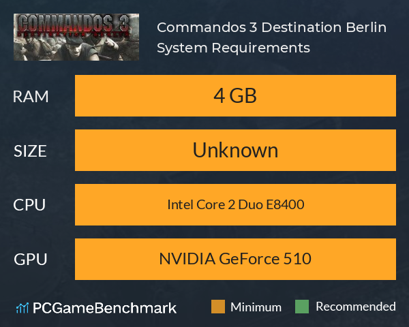Screen dimensions: 409x327
Task: Click the Recommended legend label
Action: 356,307
